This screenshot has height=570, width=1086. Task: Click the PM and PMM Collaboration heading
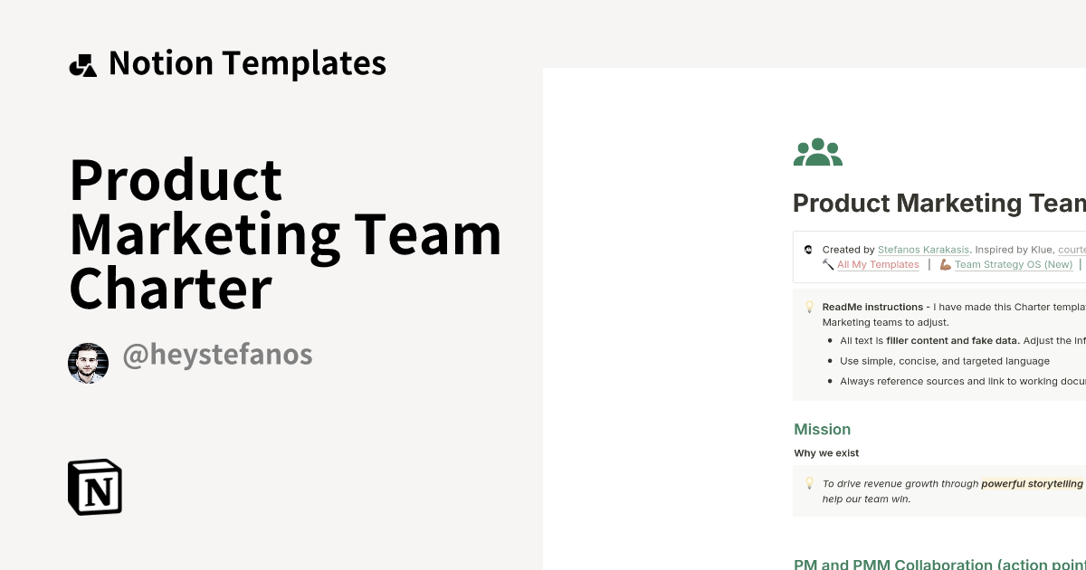(x=938, y=564)
